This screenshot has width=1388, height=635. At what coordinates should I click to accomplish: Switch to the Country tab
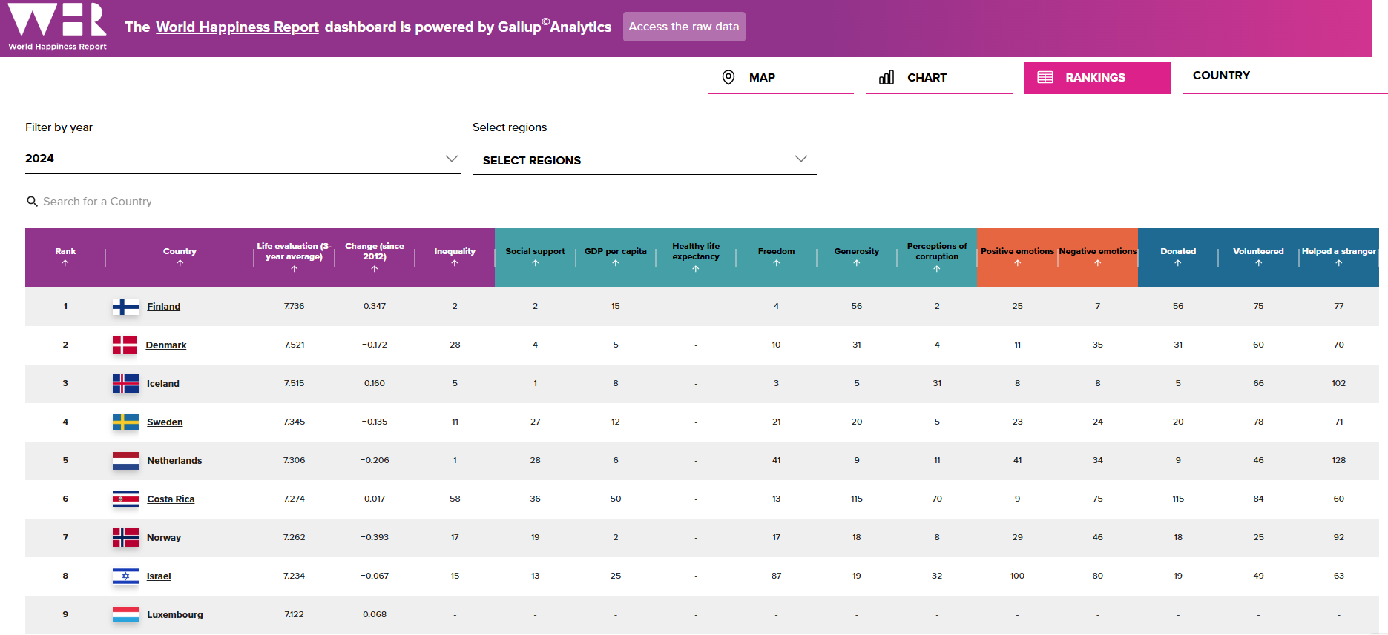pyautogui.click(x=1221, y=76)
